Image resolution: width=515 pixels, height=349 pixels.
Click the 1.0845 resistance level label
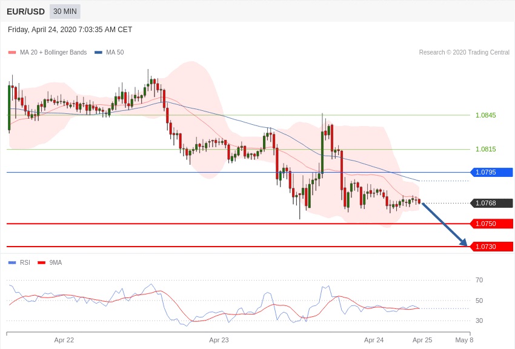tap(486, 115)
